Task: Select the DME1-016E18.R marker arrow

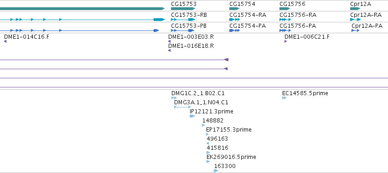Action: click(x=169, y=51)
